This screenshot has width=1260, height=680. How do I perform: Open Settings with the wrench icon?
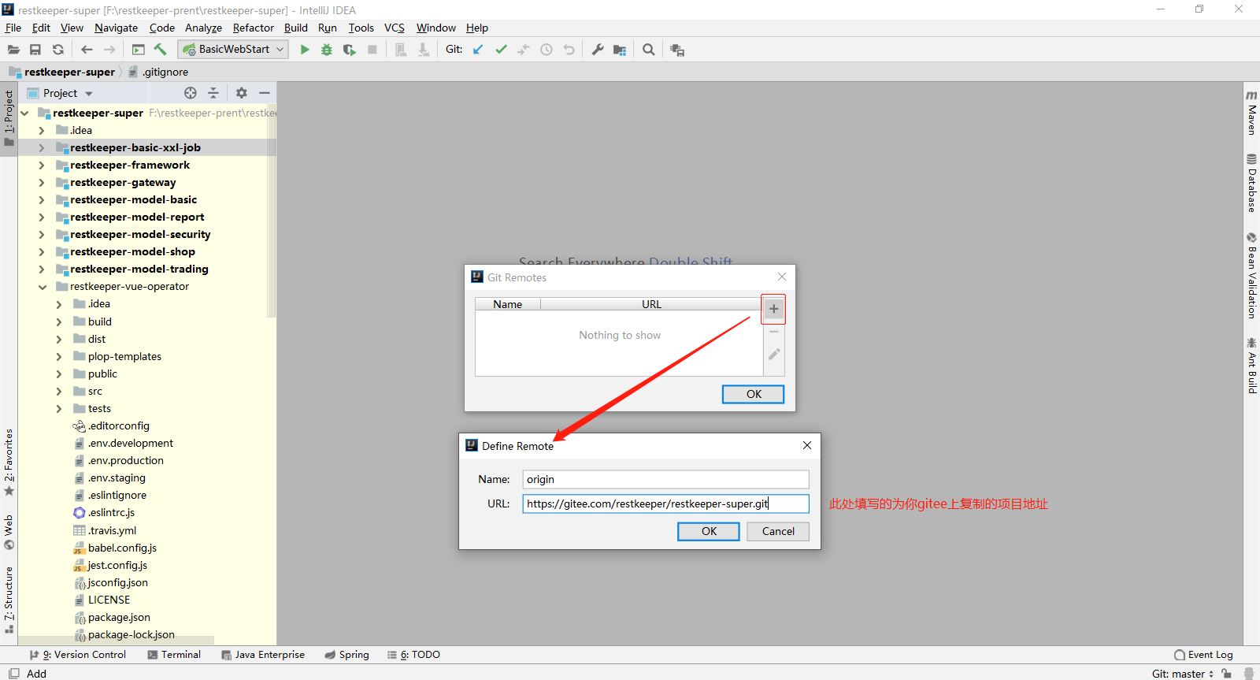598,50
